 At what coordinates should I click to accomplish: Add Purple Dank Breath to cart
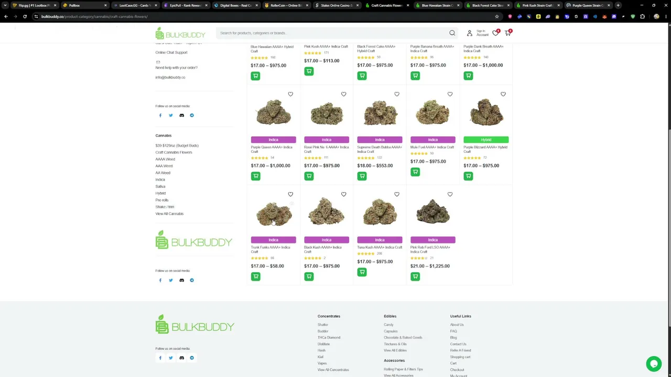click(x=468, y=76)
